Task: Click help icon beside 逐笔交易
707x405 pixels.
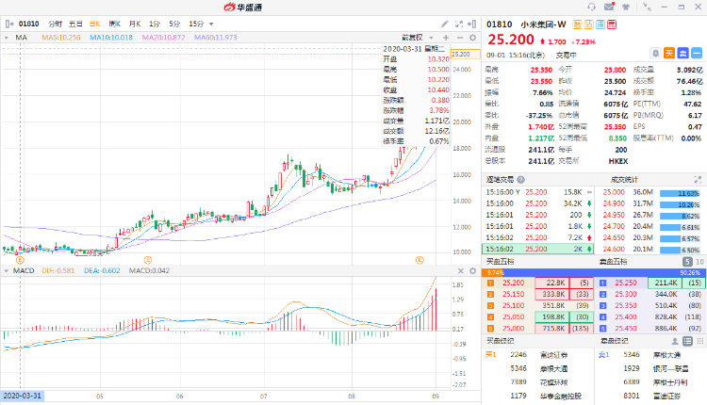Action: click(x=522, y=179)
